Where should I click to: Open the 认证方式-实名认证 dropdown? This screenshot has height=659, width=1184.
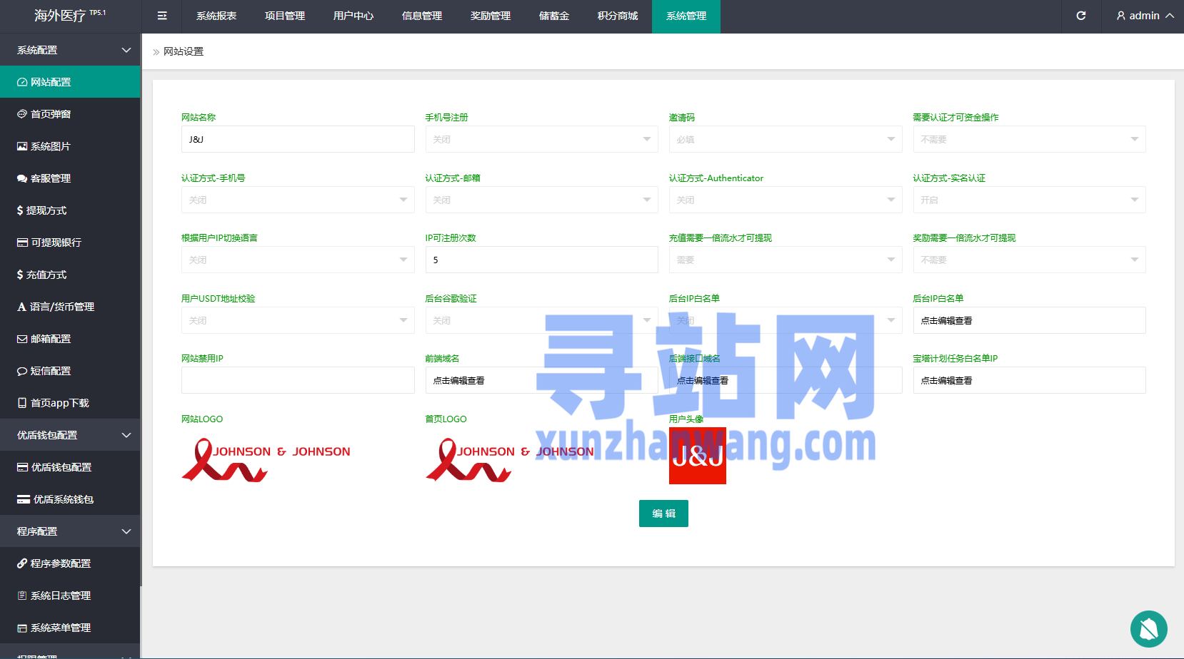[1029, 200]
